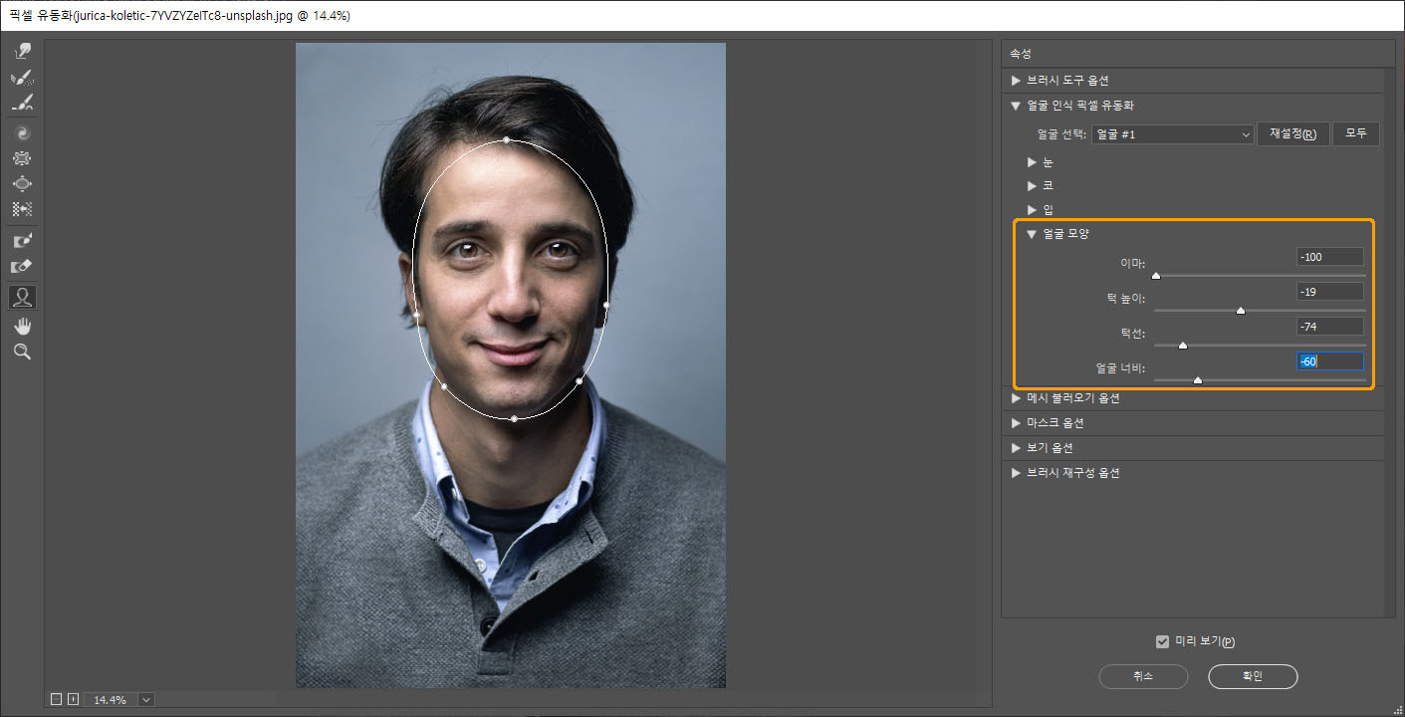Screen dimensions: 1405x717
Task: Select the Reconstruct tool
Action: [x=22, y=78]
